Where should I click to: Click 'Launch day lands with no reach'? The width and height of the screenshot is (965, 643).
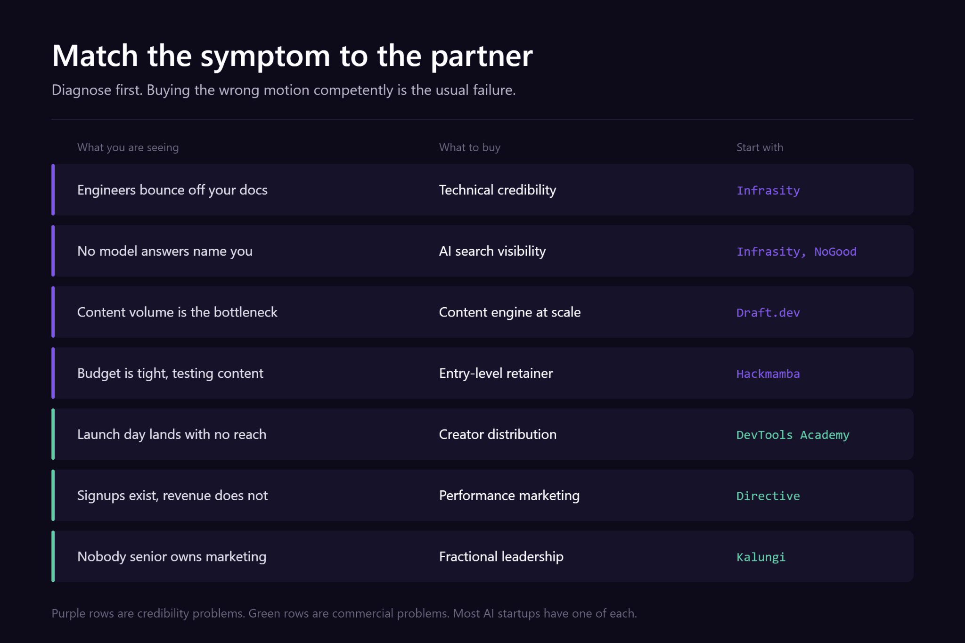click(x=172, y=434)
